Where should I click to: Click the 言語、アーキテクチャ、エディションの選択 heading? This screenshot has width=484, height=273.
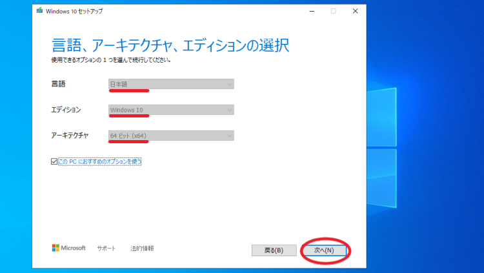(170, 45)
